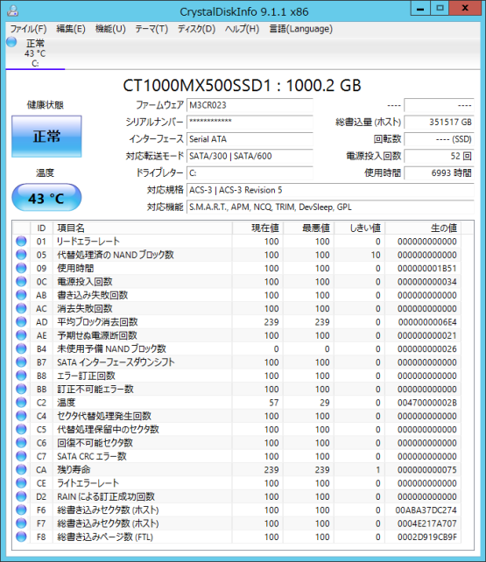Click the status orb in row C4 セクタ代替処理発生回数
486x562 pixels.
pyautogui.click(x=21, y=416)
